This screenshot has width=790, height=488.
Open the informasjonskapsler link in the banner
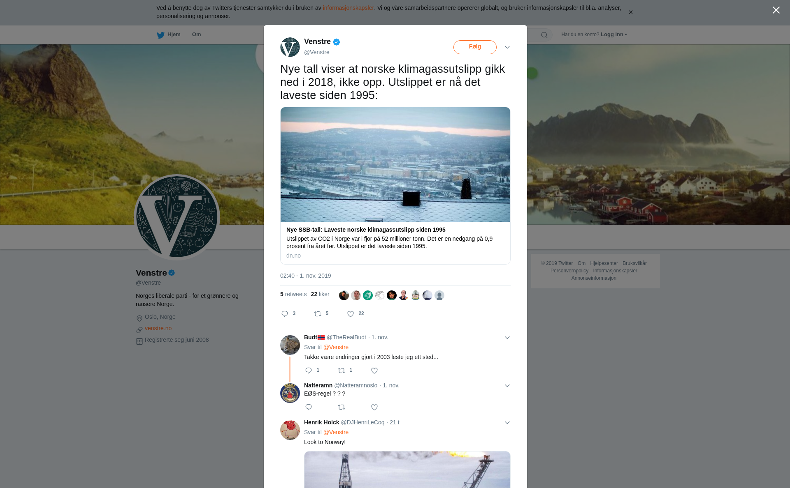[348, 8]
